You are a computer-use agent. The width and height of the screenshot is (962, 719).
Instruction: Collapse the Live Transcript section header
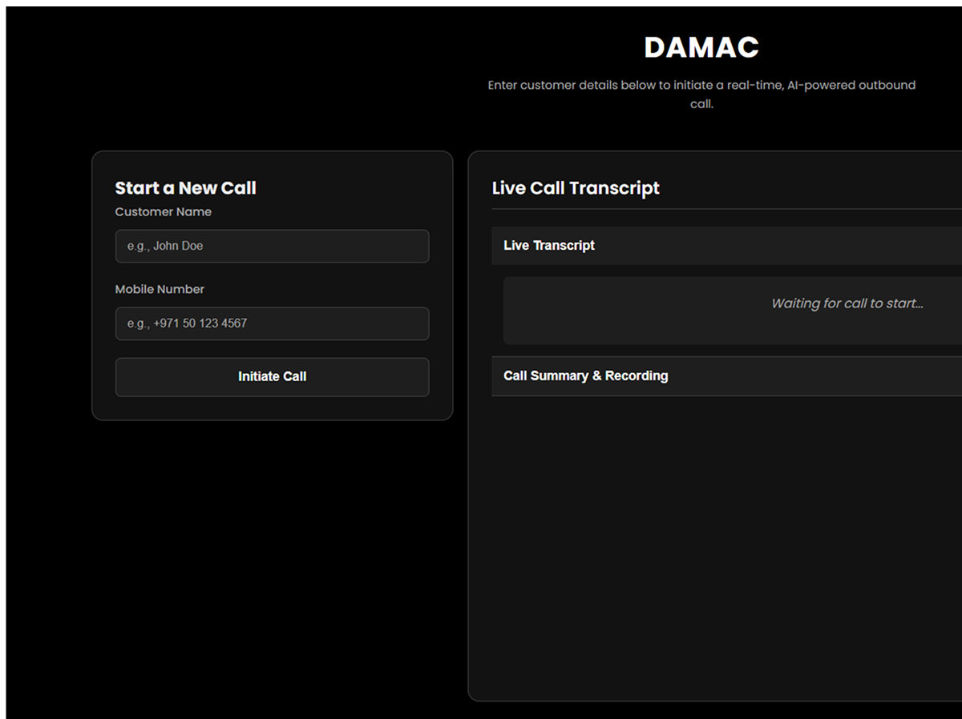[x=549, y=246]
